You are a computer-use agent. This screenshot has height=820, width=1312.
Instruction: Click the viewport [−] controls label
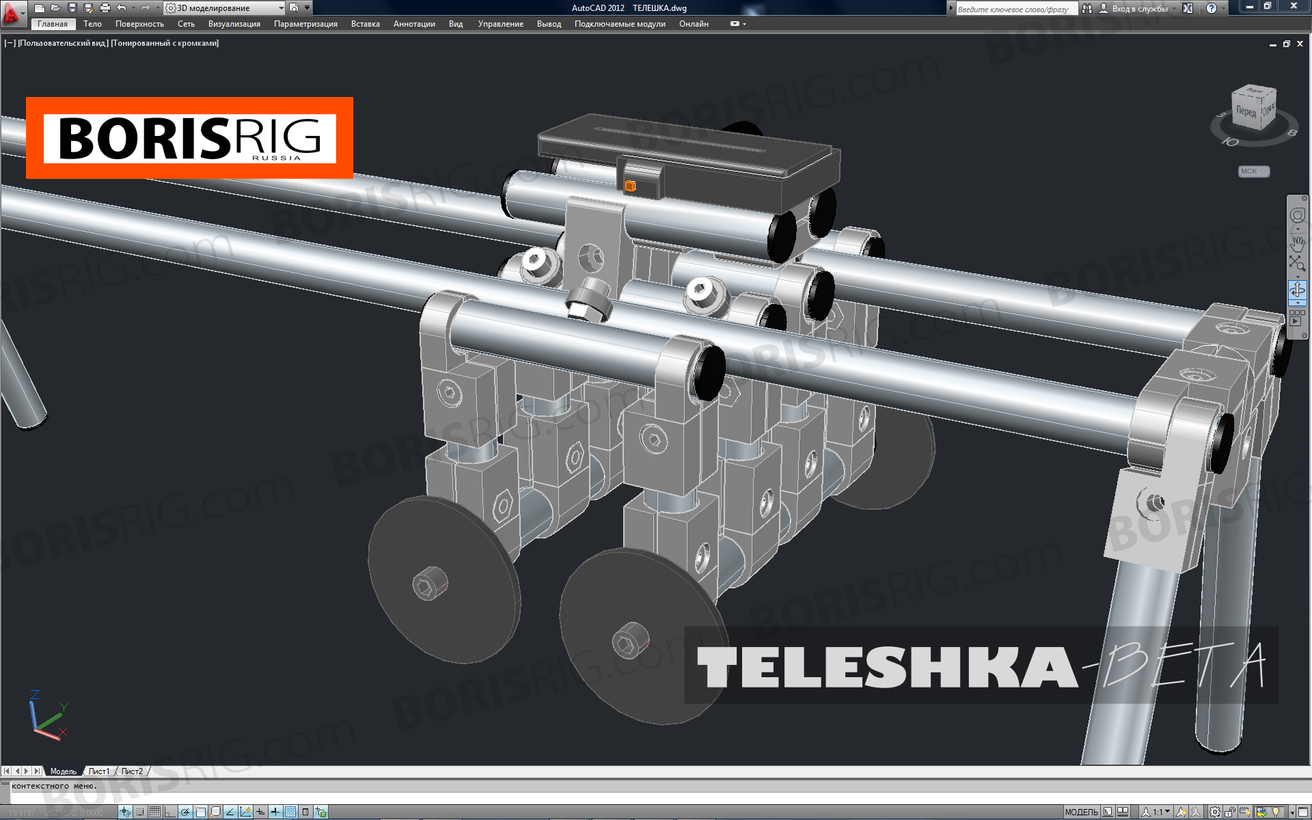click(10, 43)
